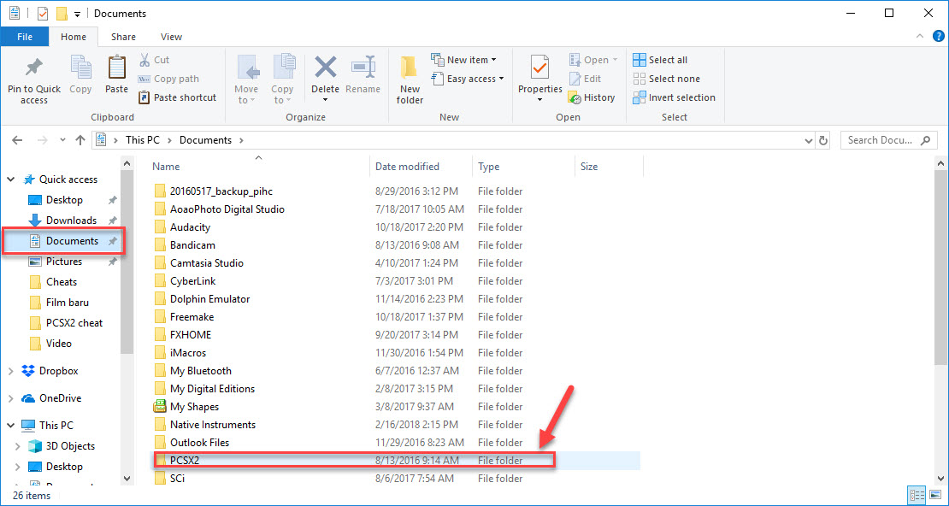
Task: Expand 3D Objects in navigation pane
Action: point(19,446)
